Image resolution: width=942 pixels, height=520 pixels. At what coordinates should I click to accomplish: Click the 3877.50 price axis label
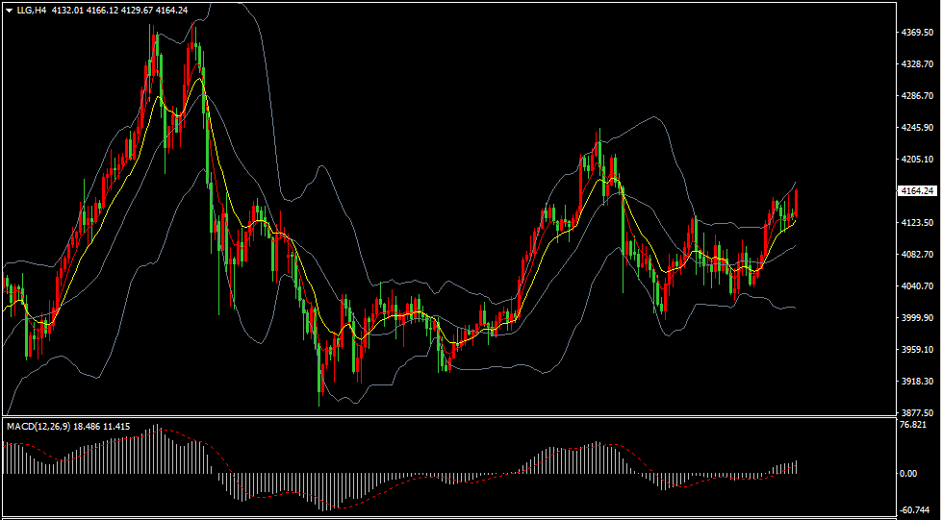(x=917, y=413)
